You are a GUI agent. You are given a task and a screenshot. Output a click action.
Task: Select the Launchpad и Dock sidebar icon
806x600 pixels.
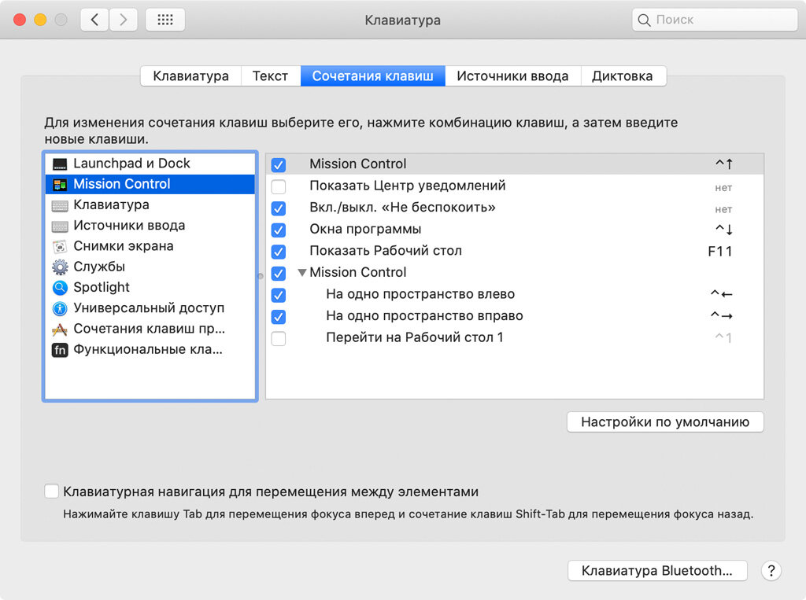[x=60, y=164]
